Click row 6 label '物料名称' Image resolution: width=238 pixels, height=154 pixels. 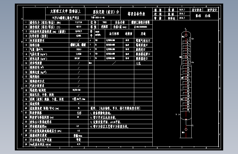point(35,45)
